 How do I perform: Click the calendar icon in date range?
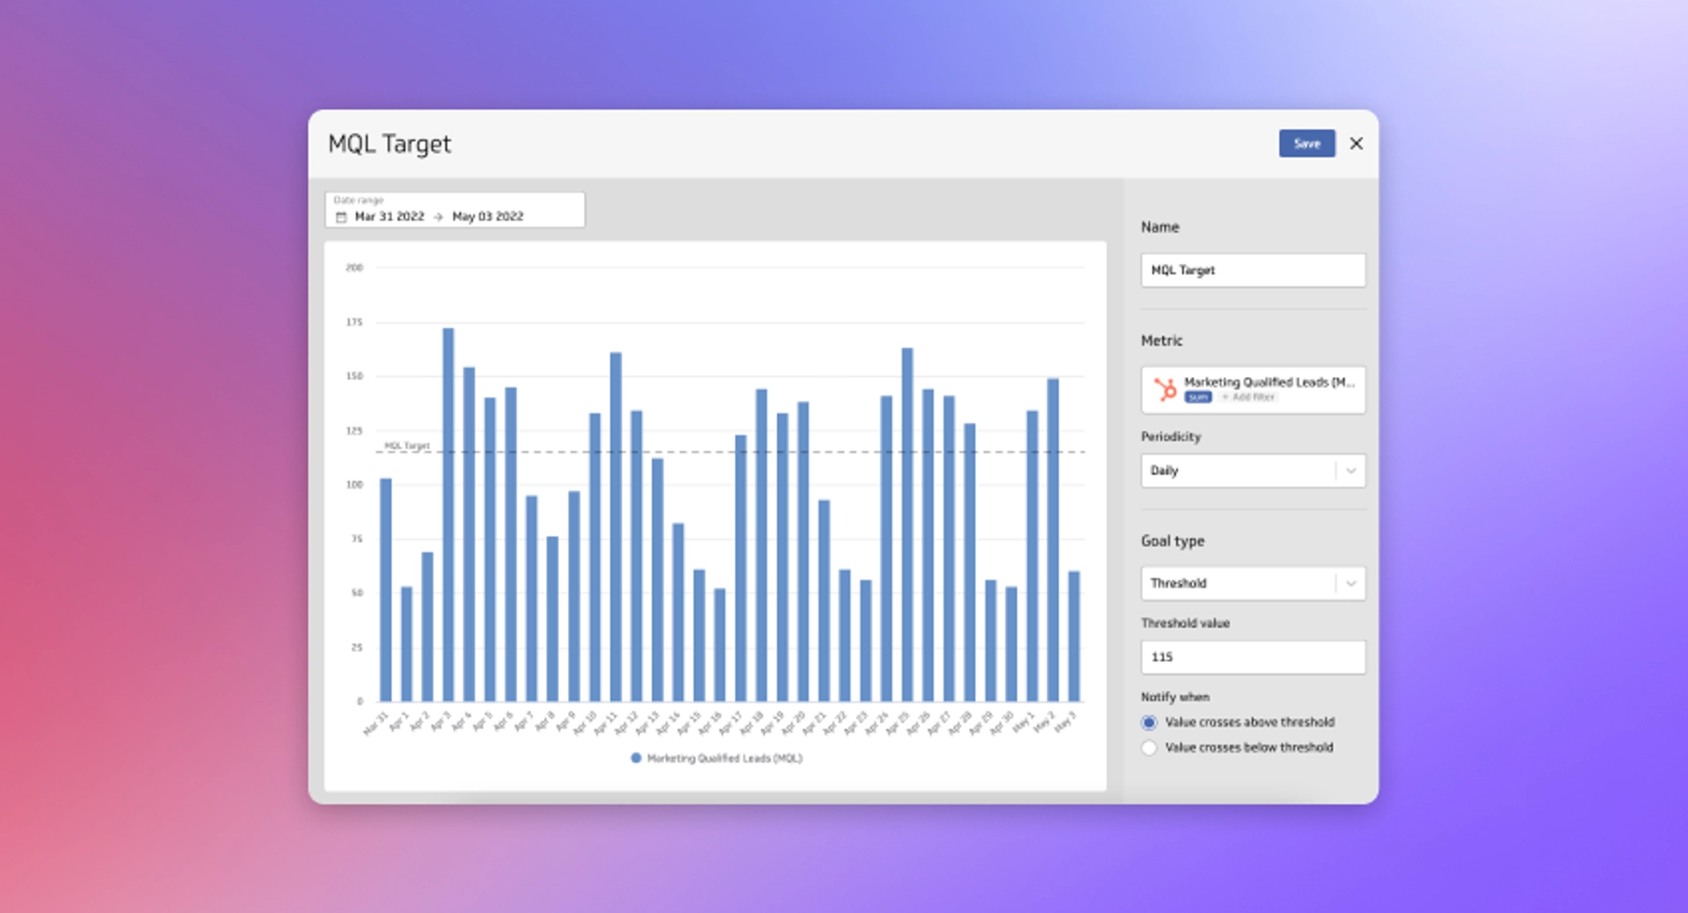[341, 217]
